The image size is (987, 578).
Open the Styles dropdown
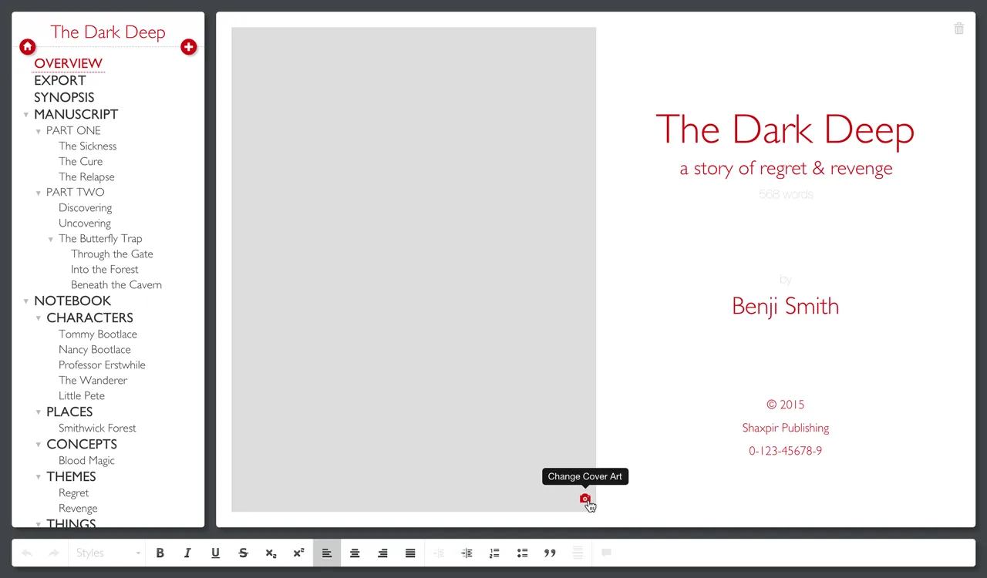[108, 553]
